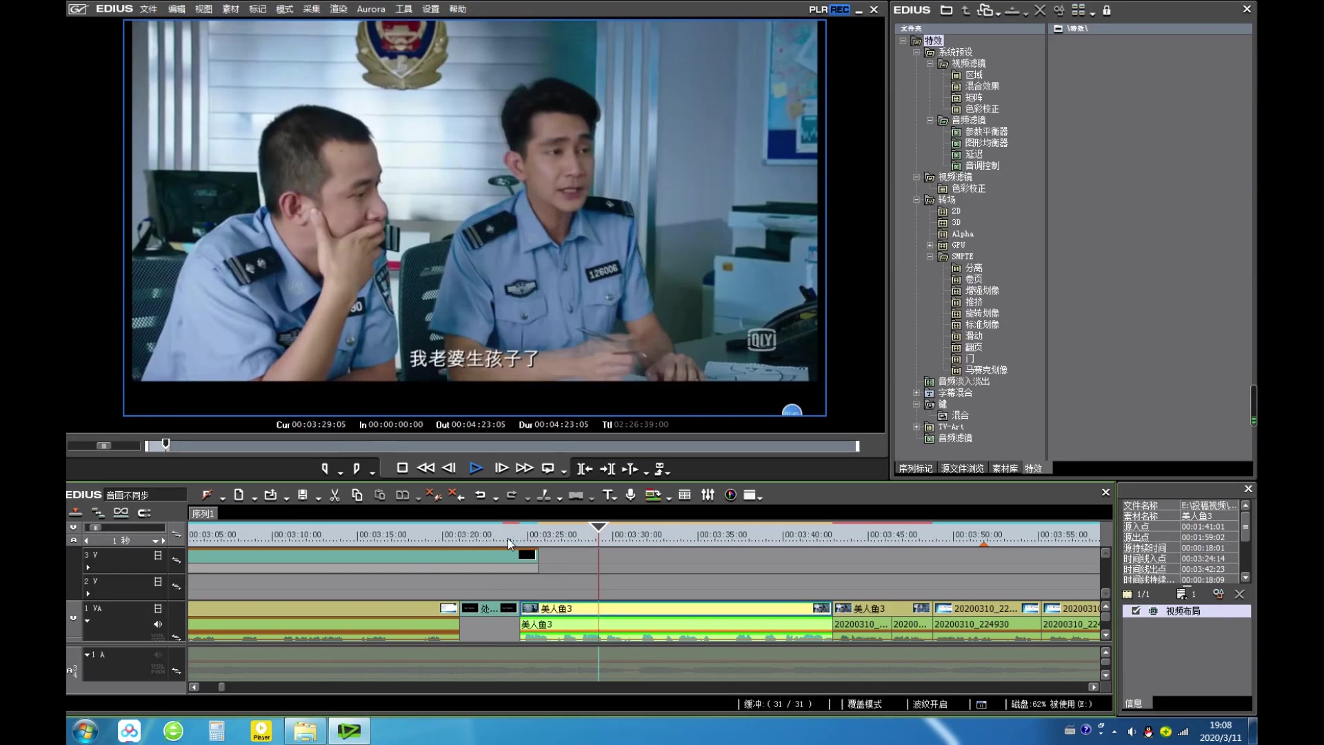Collapse the 系统预设 tree node

coord(916,52)
